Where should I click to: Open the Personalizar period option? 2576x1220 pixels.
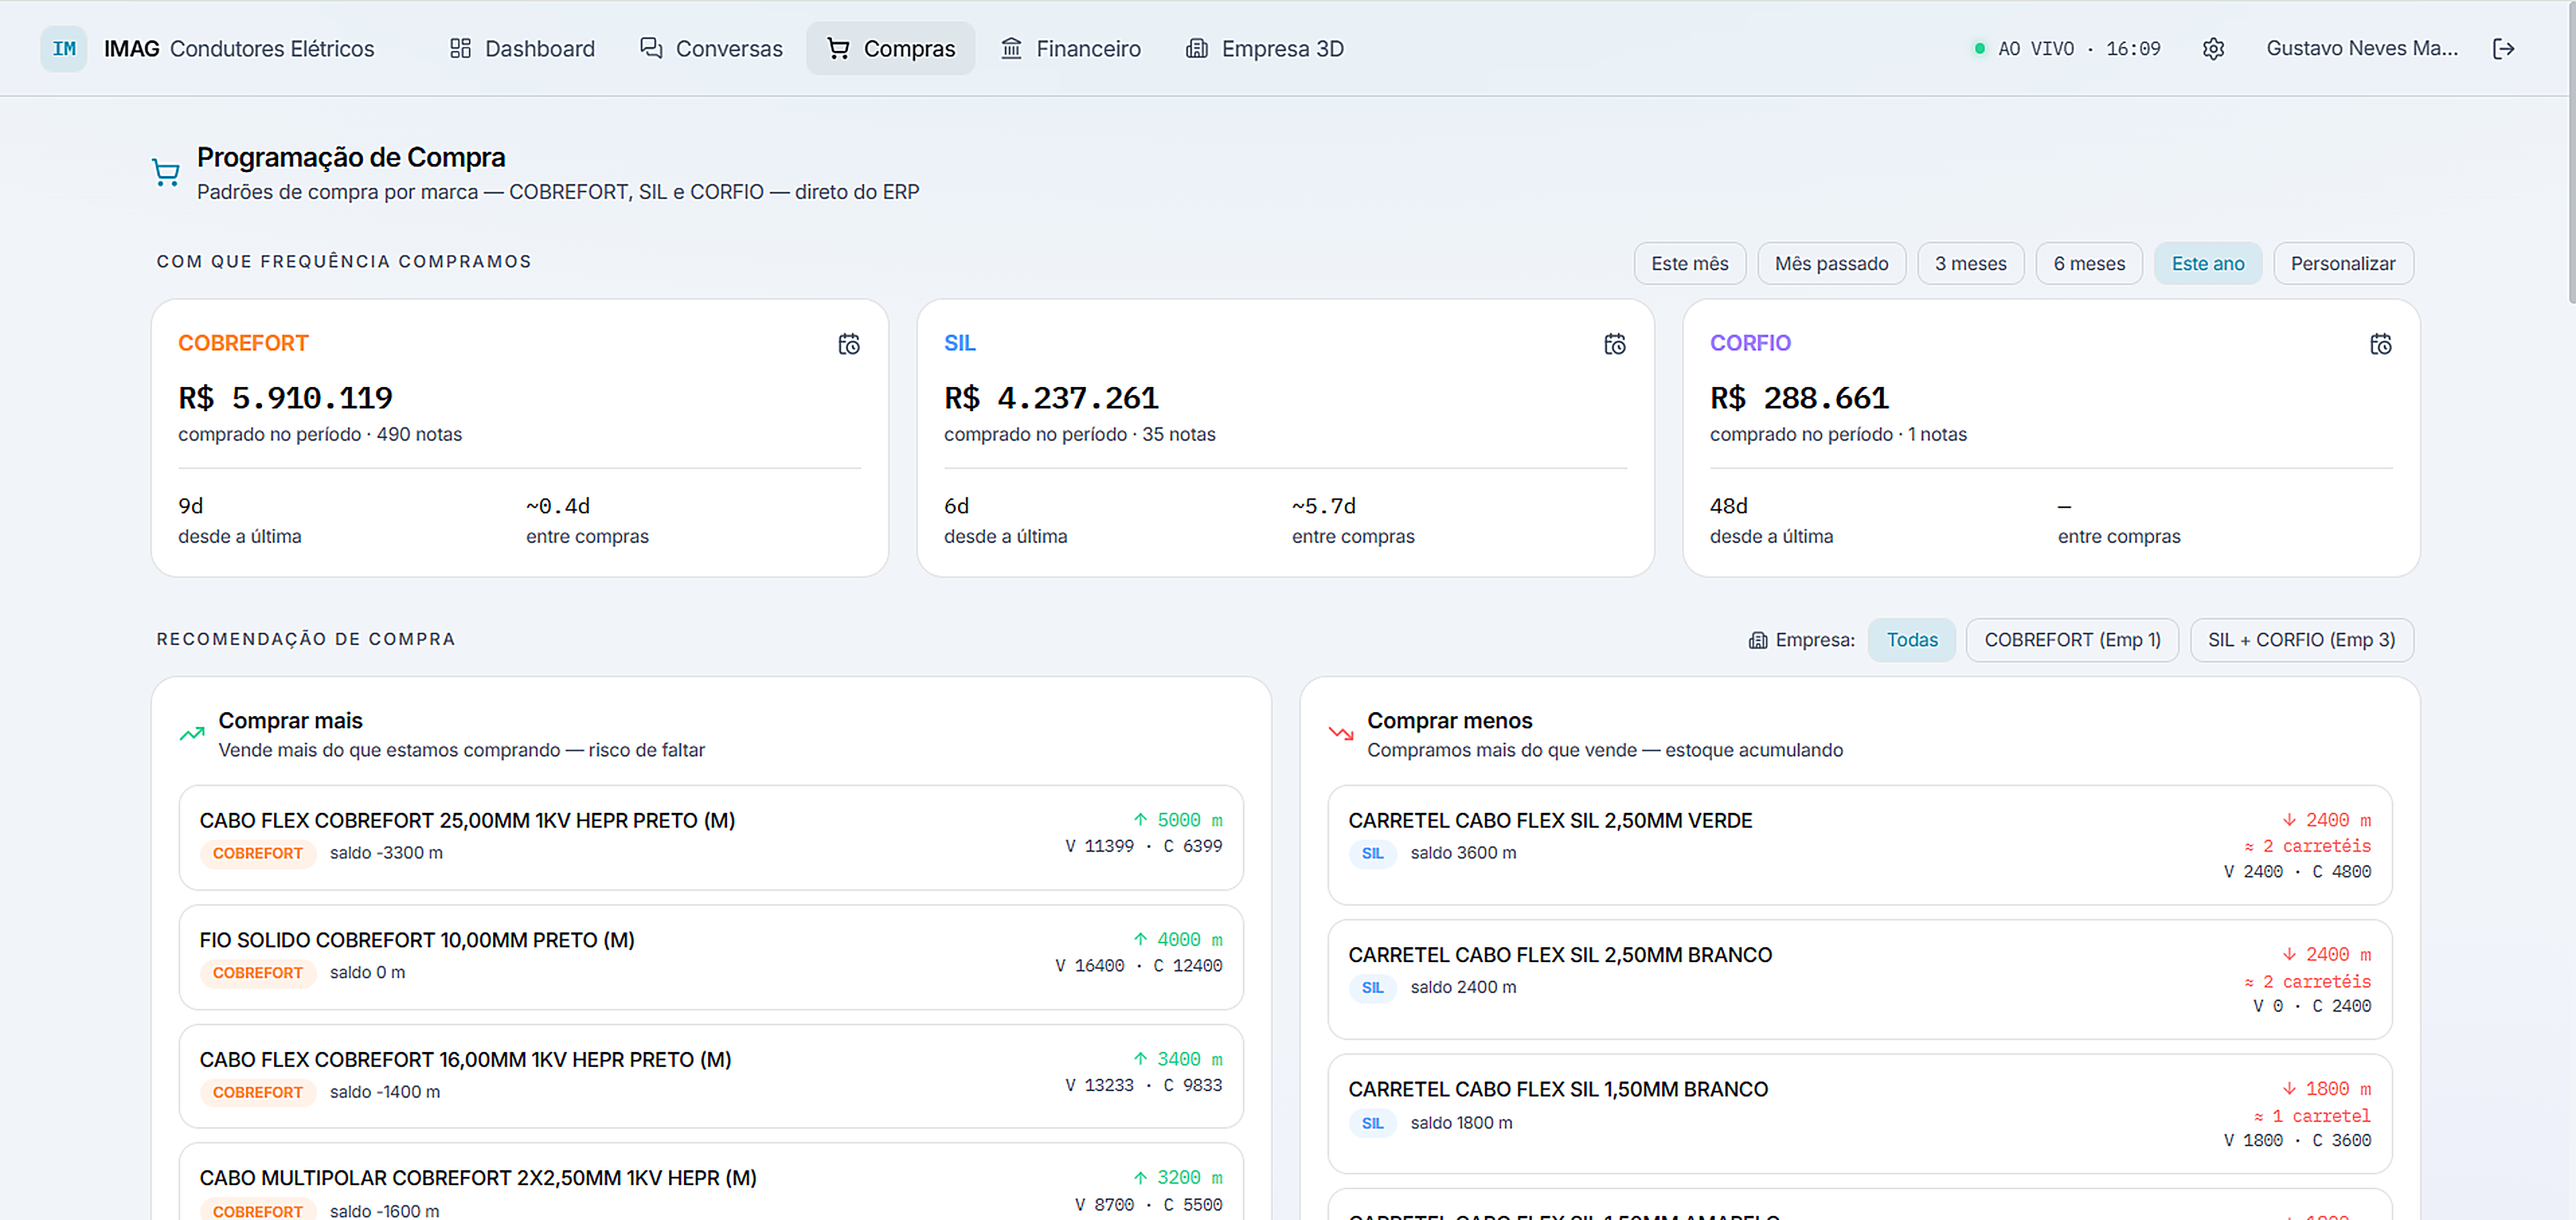click(2343, 263)
